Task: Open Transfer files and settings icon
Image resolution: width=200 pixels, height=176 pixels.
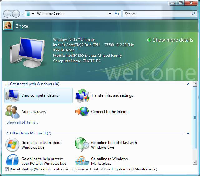Action: (82, 95)
